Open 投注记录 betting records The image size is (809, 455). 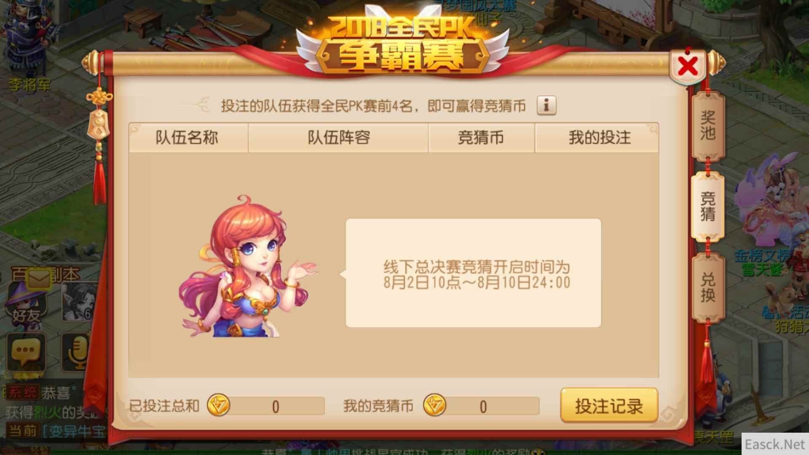click(x=609, y=406)
